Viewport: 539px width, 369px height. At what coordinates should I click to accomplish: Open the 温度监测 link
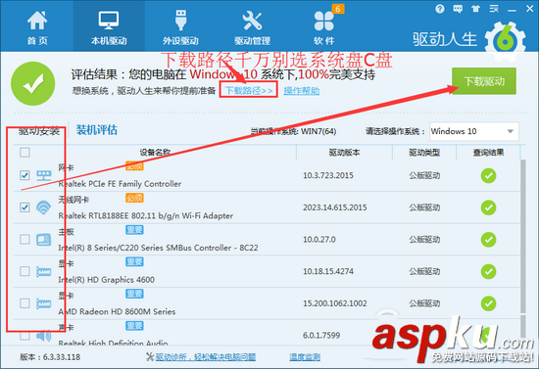[x=305, y=357]
